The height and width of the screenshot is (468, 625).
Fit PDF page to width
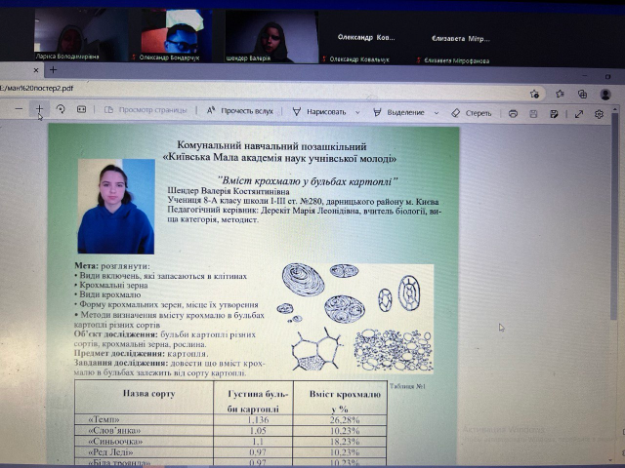[81, 109]
